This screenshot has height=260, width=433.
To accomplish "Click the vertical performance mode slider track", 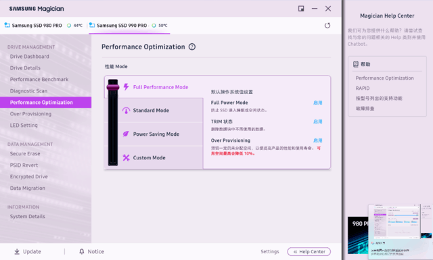I will [x=113, y=123].
